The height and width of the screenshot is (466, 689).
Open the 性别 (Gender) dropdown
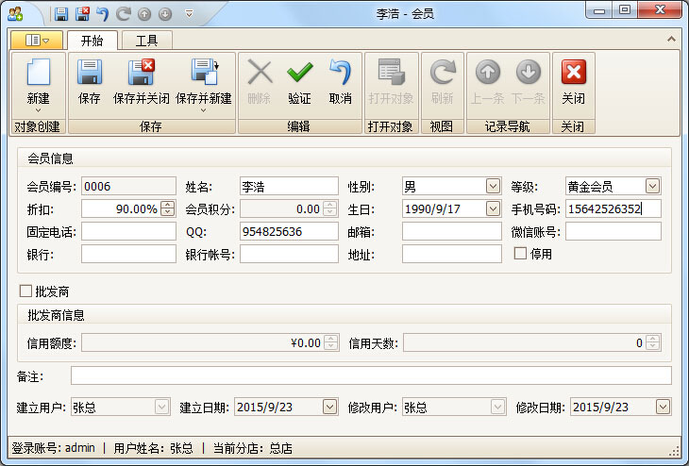493,186
